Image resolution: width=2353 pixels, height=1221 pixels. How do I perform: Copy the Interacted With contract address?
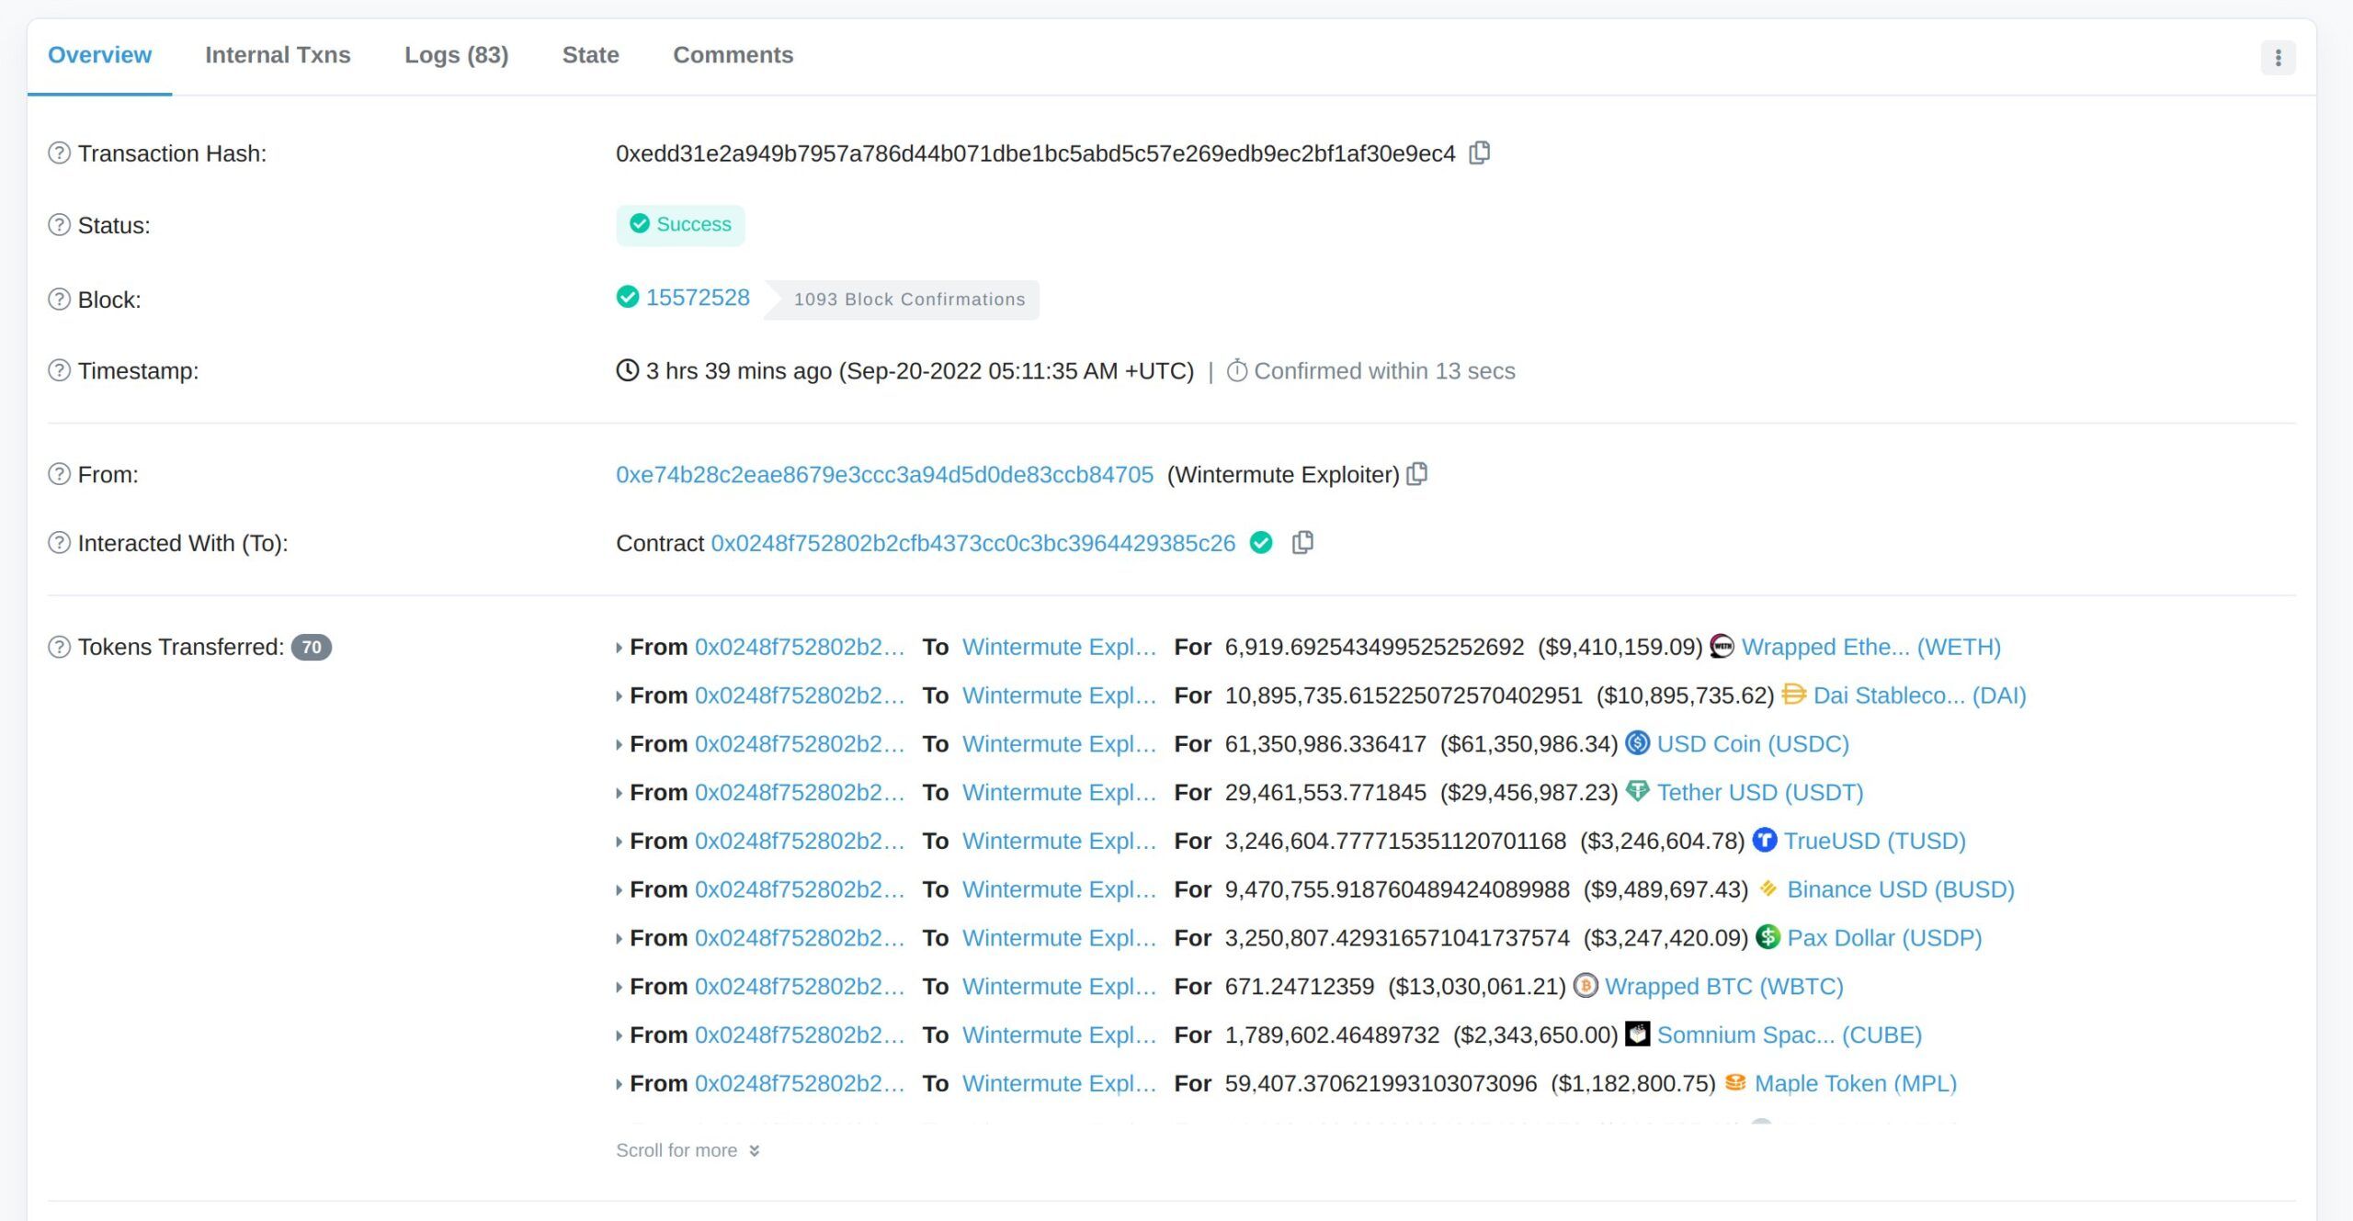pos(1302,543)
